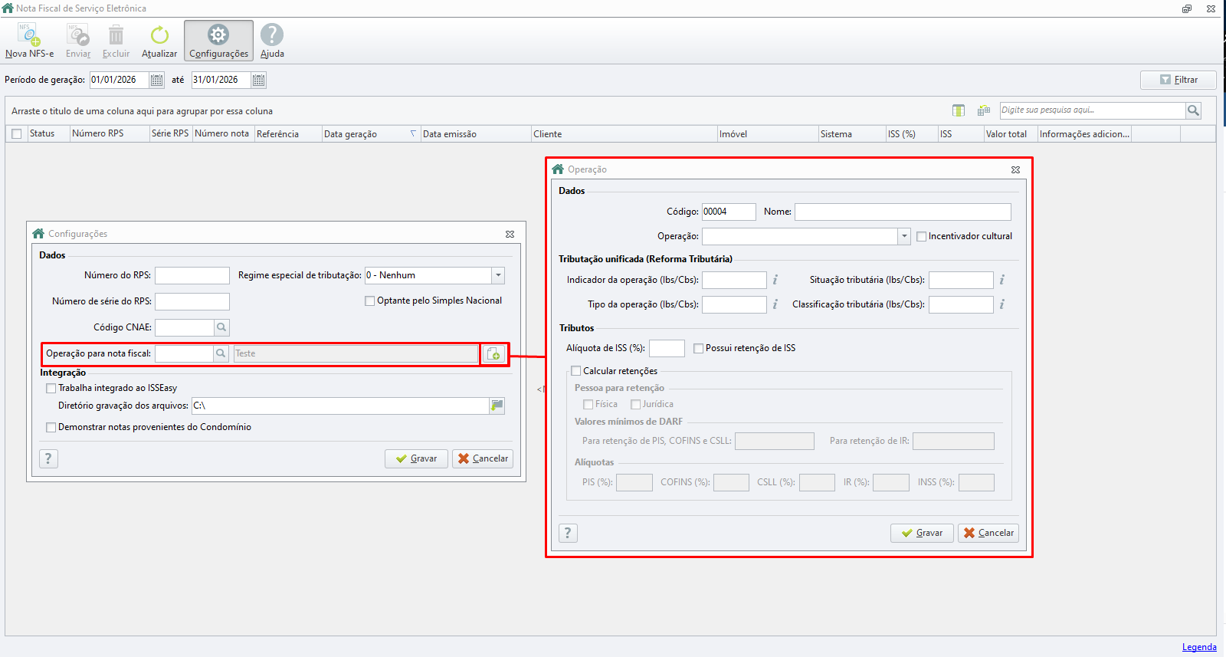Browse folder for Diretório gravação dos arquivos
The width and height of the screenshot is (1226, 657).
pos(497,406)
